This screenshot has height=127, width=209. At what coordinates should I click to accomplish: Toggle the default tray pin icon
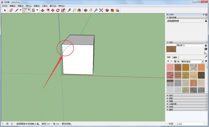(204, 14)
